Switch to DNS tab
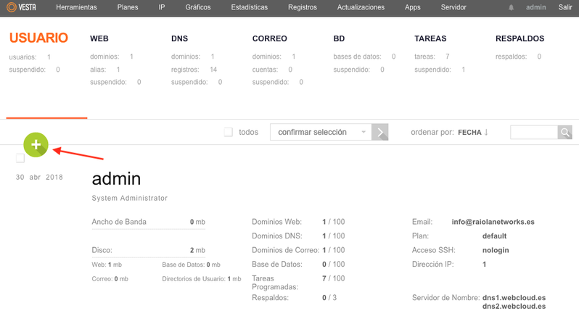579x324 pixels. point(179,38)
